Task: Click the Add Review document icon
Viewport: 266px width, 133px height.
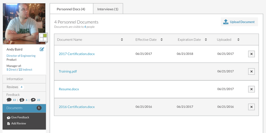Action: pyautogui.click(x=9, y=123)
